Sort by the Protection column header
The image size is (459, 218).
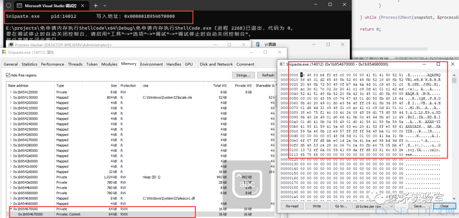[130, 86]
